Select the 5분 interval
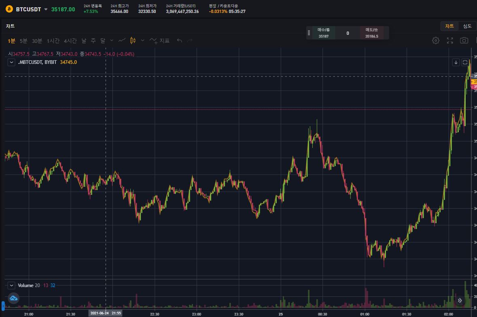477x317 pixels. [x=24, y=41]
